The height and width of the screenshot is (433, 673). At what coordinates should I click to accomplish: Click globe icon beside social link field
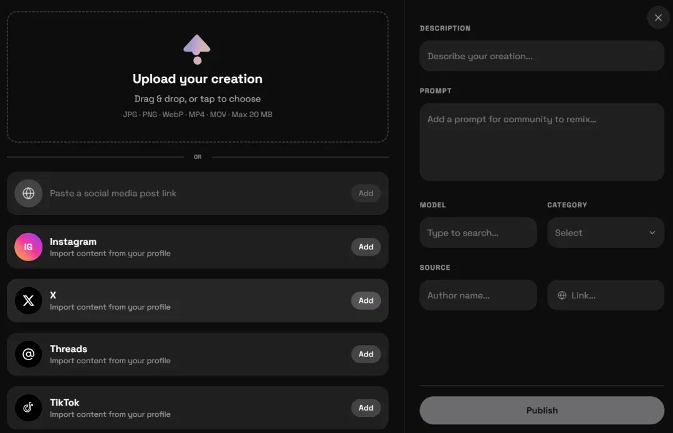(28, 193)
